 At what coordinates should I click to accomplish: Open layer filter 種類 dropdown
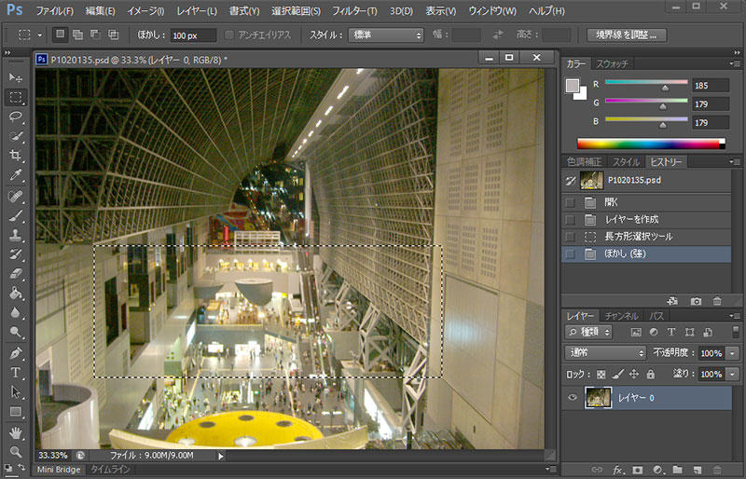[588, 332]
